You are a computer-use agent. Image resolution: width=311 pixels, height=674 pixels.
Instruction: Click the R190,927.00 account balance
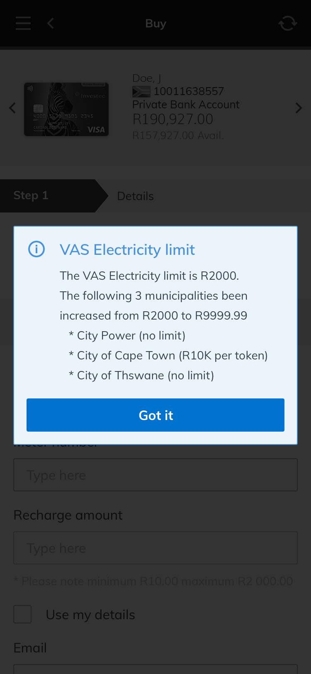[x=173, y=120]
